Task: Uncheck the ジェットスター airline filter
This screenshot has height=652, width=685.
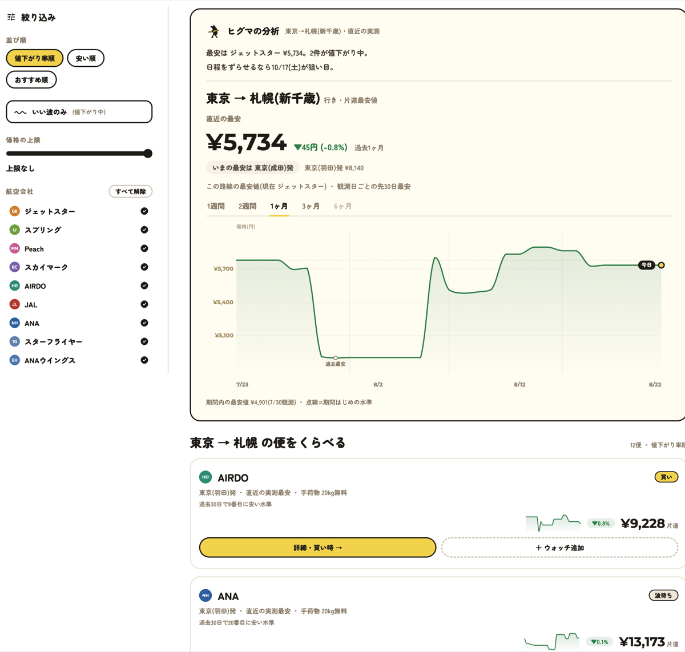Action: (x=144, y=211)
